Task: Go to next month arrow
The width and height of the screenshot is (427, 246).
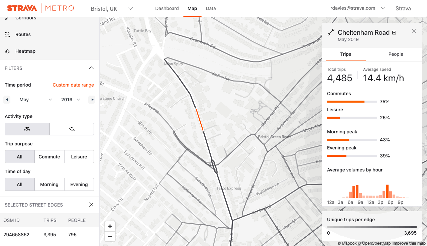Action: coord(92,100)
